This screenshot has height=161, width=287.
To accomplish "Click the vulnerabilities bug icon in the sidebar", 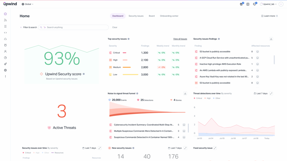I will pos(5,45).
